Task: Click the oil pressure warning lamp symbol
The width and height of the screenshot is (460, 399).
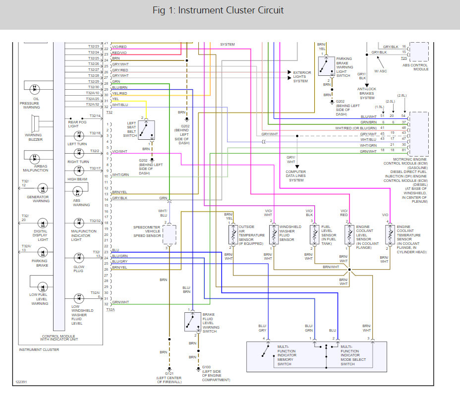Action: pos(35,89)
